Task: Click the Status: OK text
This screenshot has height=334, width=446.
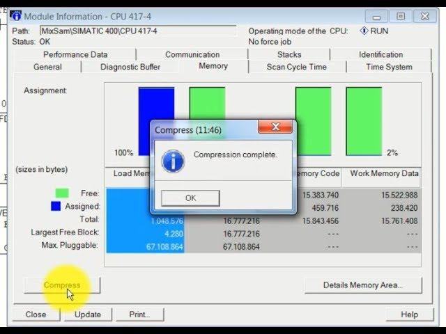Action: pos(31,42)
